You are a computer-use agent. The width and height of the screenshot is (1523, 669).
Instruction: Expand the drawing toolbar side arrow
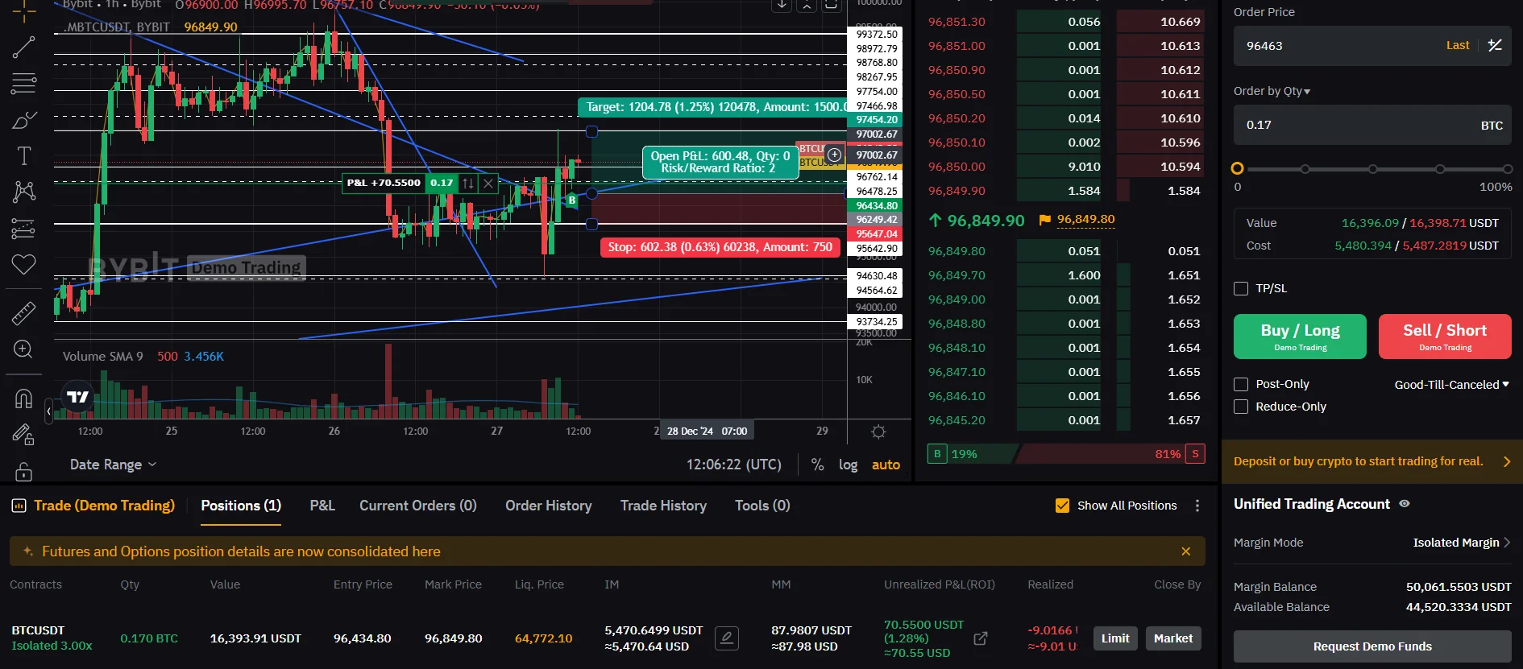[48, 411]
